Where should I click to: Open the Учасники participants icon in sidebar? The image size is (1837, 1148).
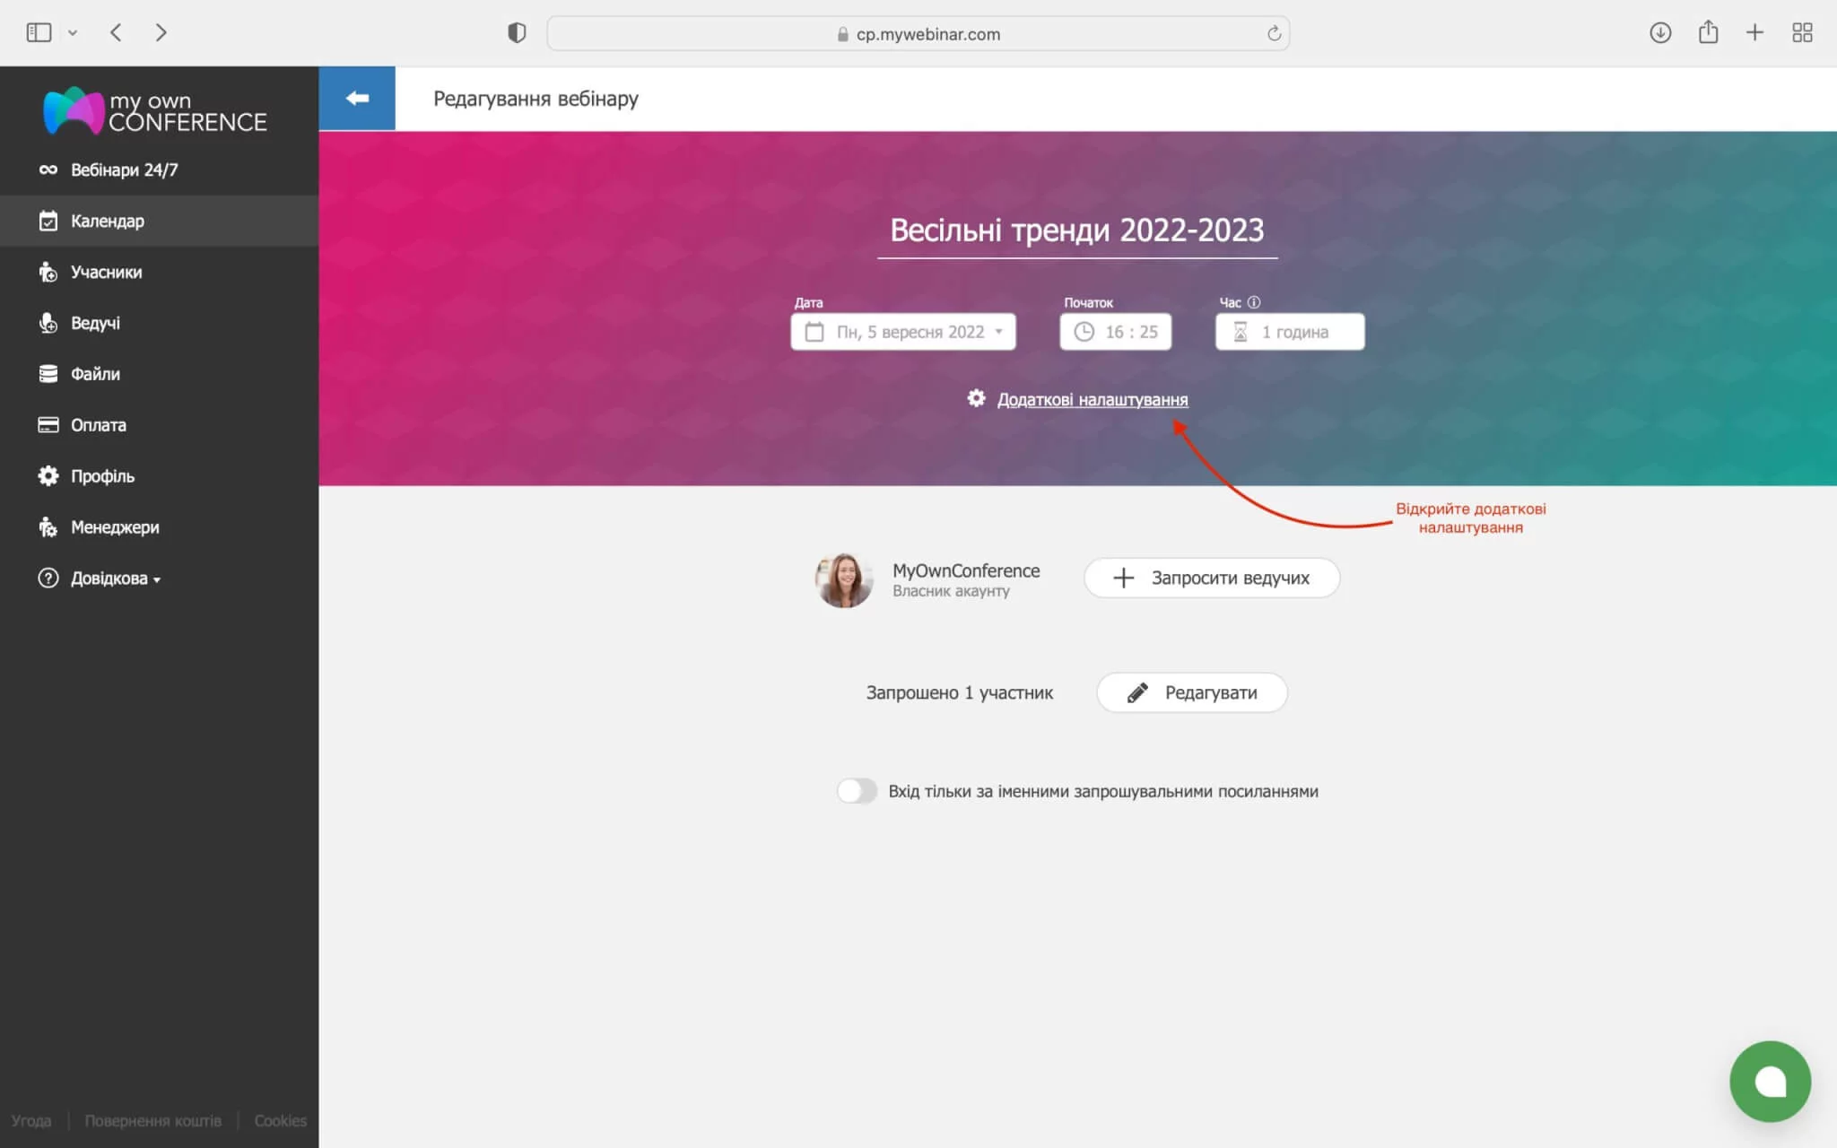(49, 272)
